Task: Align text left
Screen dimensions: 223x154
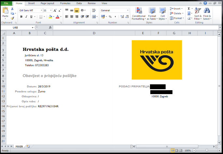Action: (67, 17)
